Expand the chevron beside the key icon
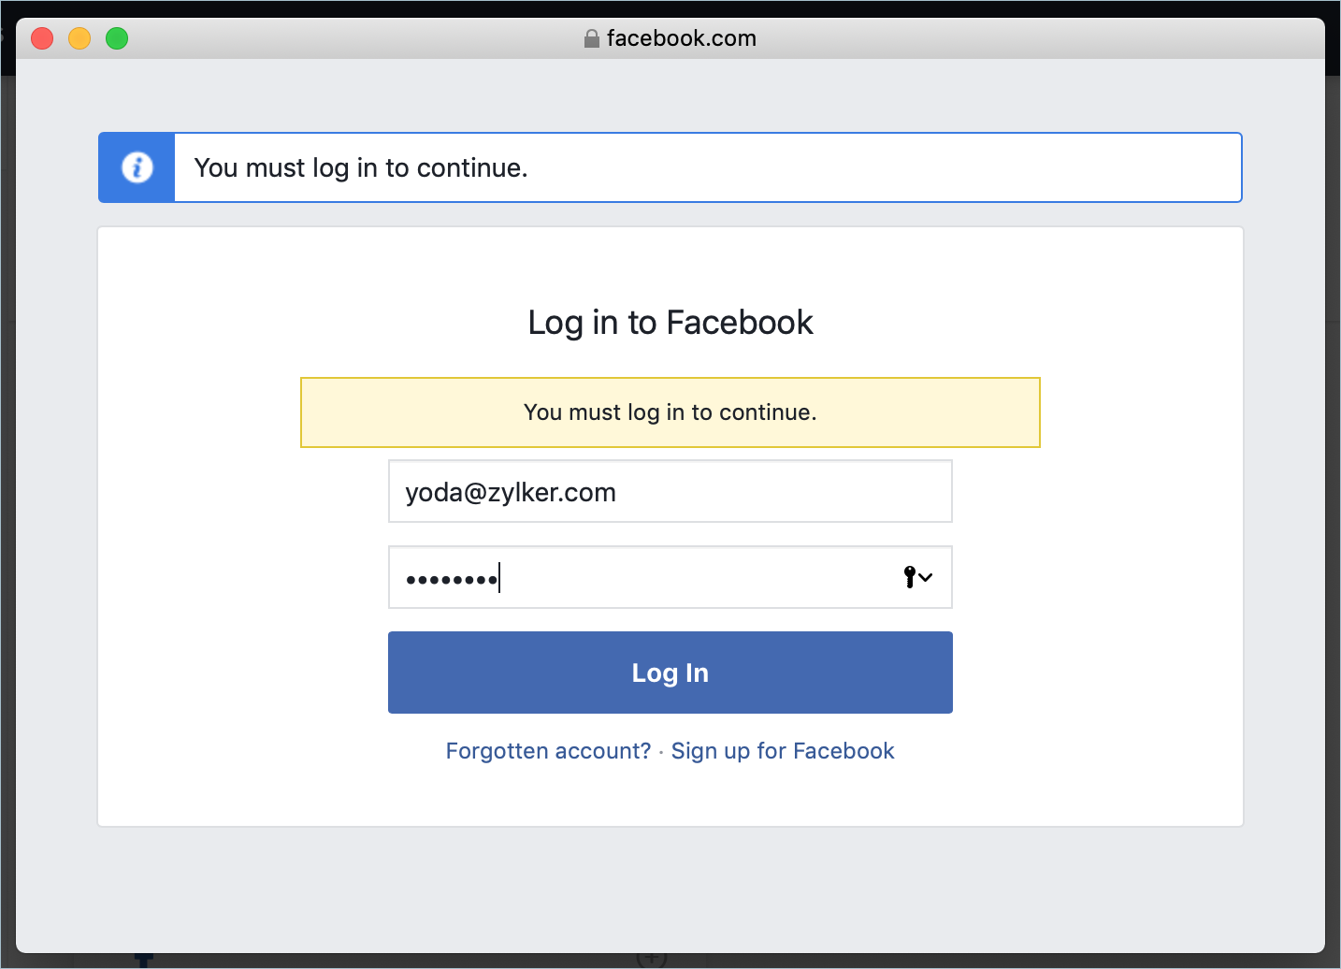 pos(926,577)
